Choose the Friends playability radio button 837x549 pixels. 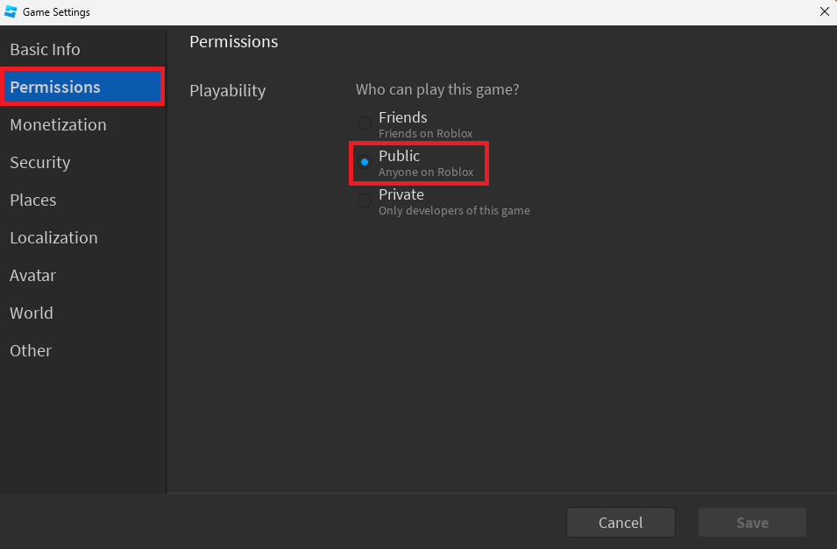pyautogui.click(x=365, y=123)
